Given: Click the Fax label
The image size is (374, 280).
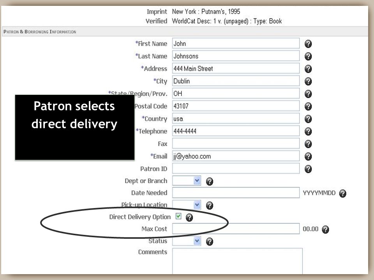Looking at the screenshot, I should coord(162,144).
